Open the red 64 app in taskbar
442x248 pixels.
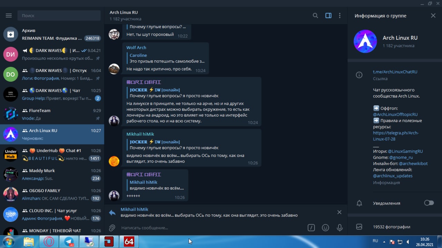[129, 242]
